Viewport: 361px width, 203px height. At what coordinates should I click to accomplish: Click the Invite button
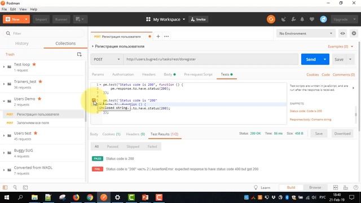pyautogui.click(x=198, y=19)
